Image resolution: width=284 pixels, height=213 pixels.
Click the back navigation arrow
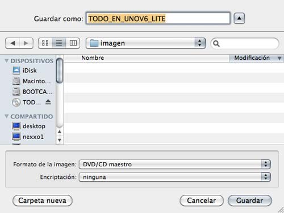[12, 43]
